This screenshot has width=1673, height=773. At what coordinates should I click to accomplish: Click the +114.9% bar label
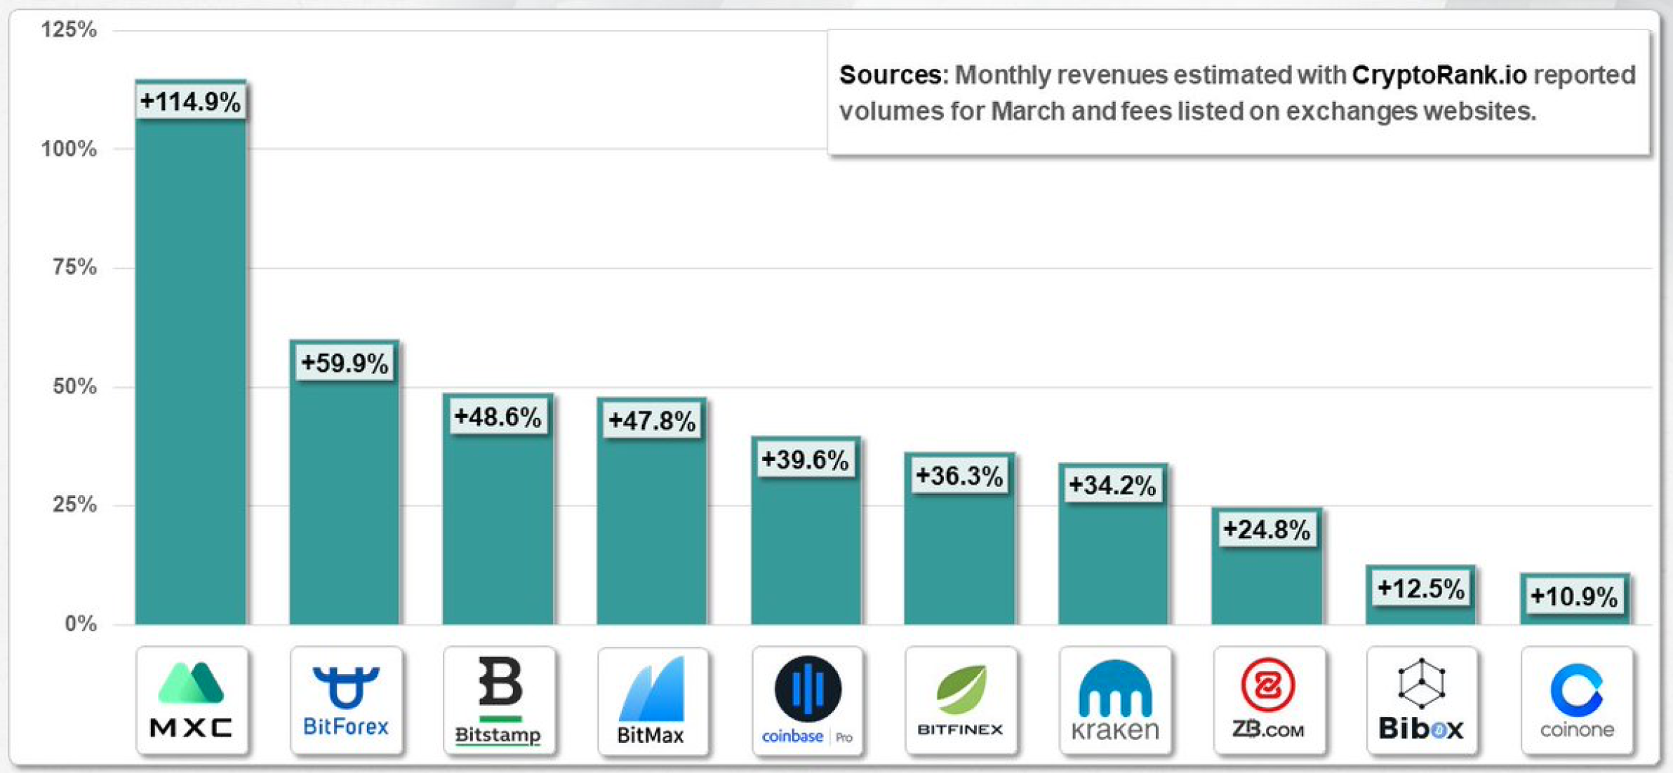tap(191, 102)
